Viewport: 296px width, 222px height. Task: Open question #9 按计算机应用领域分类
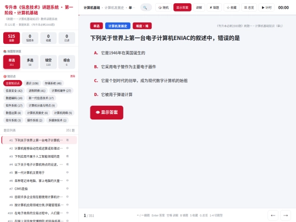click(x=39, y=205)
